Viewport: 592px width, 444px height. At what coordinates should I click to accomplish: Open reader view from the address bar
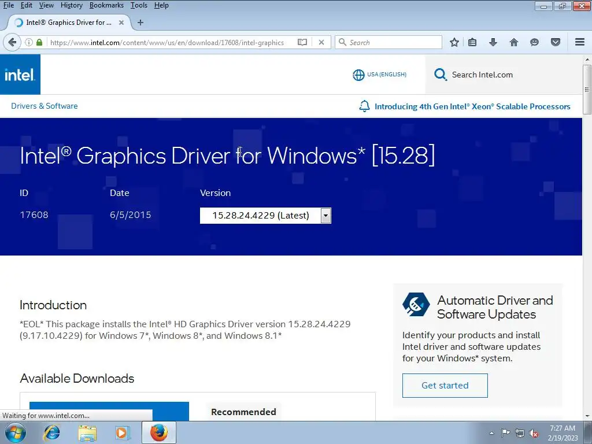302,42
